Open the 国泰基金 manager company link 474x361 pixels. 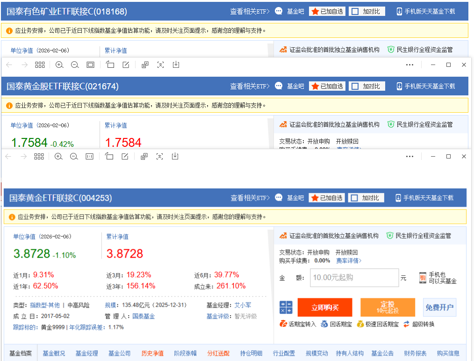(144, 316)
